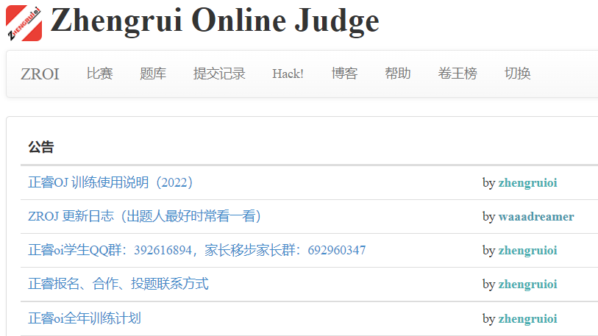This screenshot has height=336, width=598.
Task: Open the 题库 problem set menu item
Action: 153,74
